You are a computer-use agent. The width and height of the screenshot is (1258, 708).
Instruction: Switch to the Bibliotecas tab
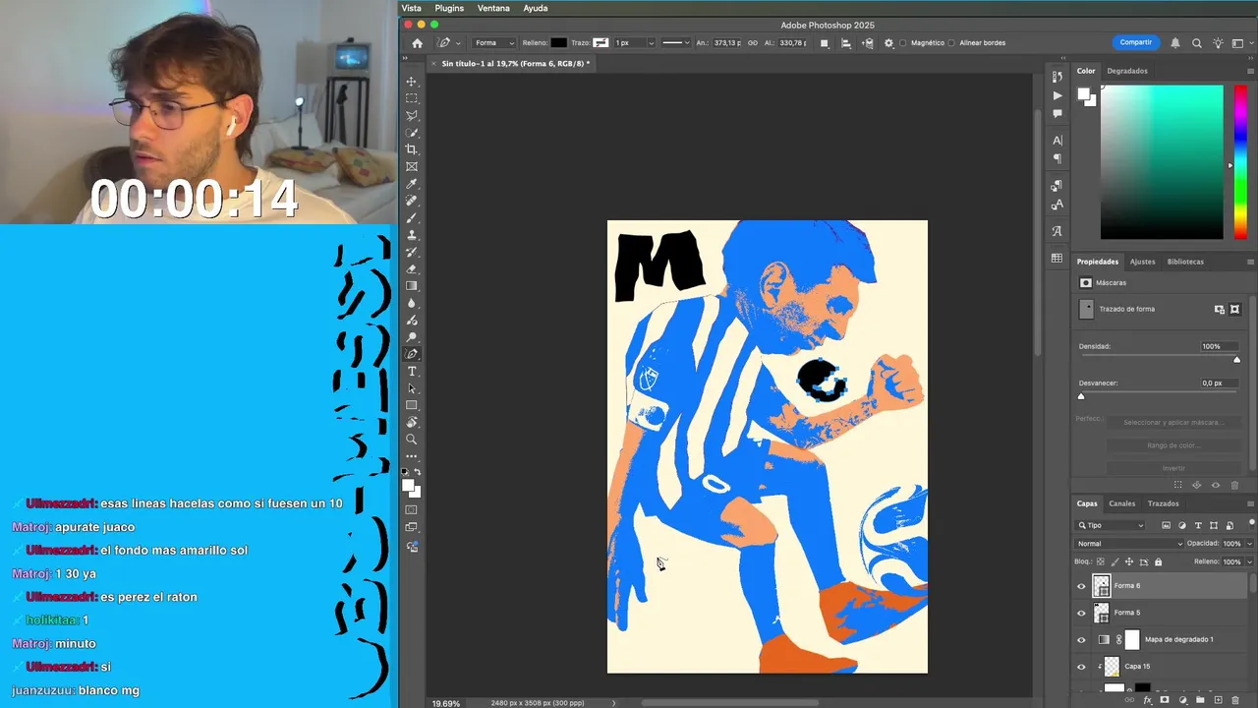(1185, 262)
